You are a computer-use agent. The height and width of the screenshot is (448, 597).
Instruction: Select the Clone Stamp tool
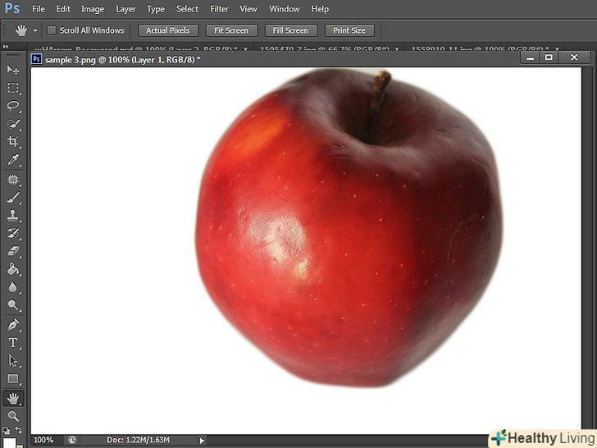[x=13, y=215]
